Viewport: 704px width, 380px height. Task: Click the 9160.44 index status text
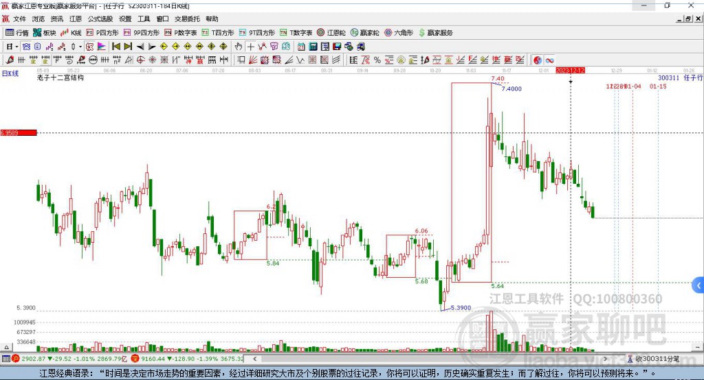[153, 359]
